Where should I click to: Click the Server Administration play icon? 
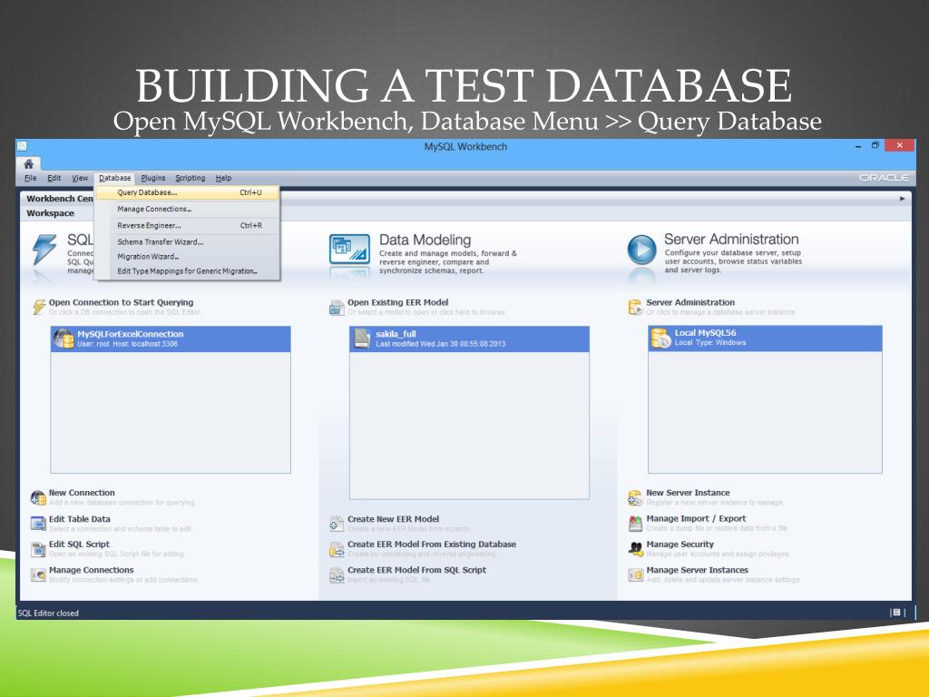(641, 250)
